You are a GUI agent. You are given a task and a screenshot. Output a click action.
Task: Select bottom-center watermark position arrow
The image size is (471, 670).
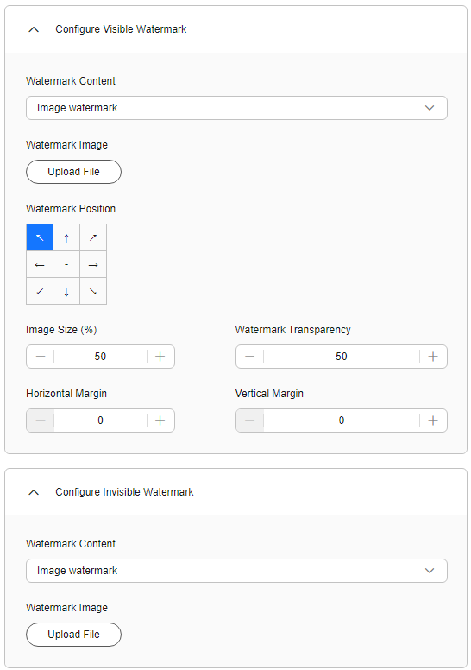pyautogui.click(x=66, y=292)
